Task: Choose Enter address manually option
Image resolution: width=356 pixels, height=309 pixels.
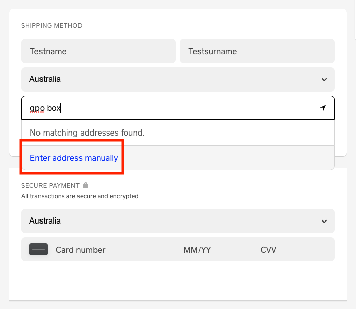Action: 74,158
